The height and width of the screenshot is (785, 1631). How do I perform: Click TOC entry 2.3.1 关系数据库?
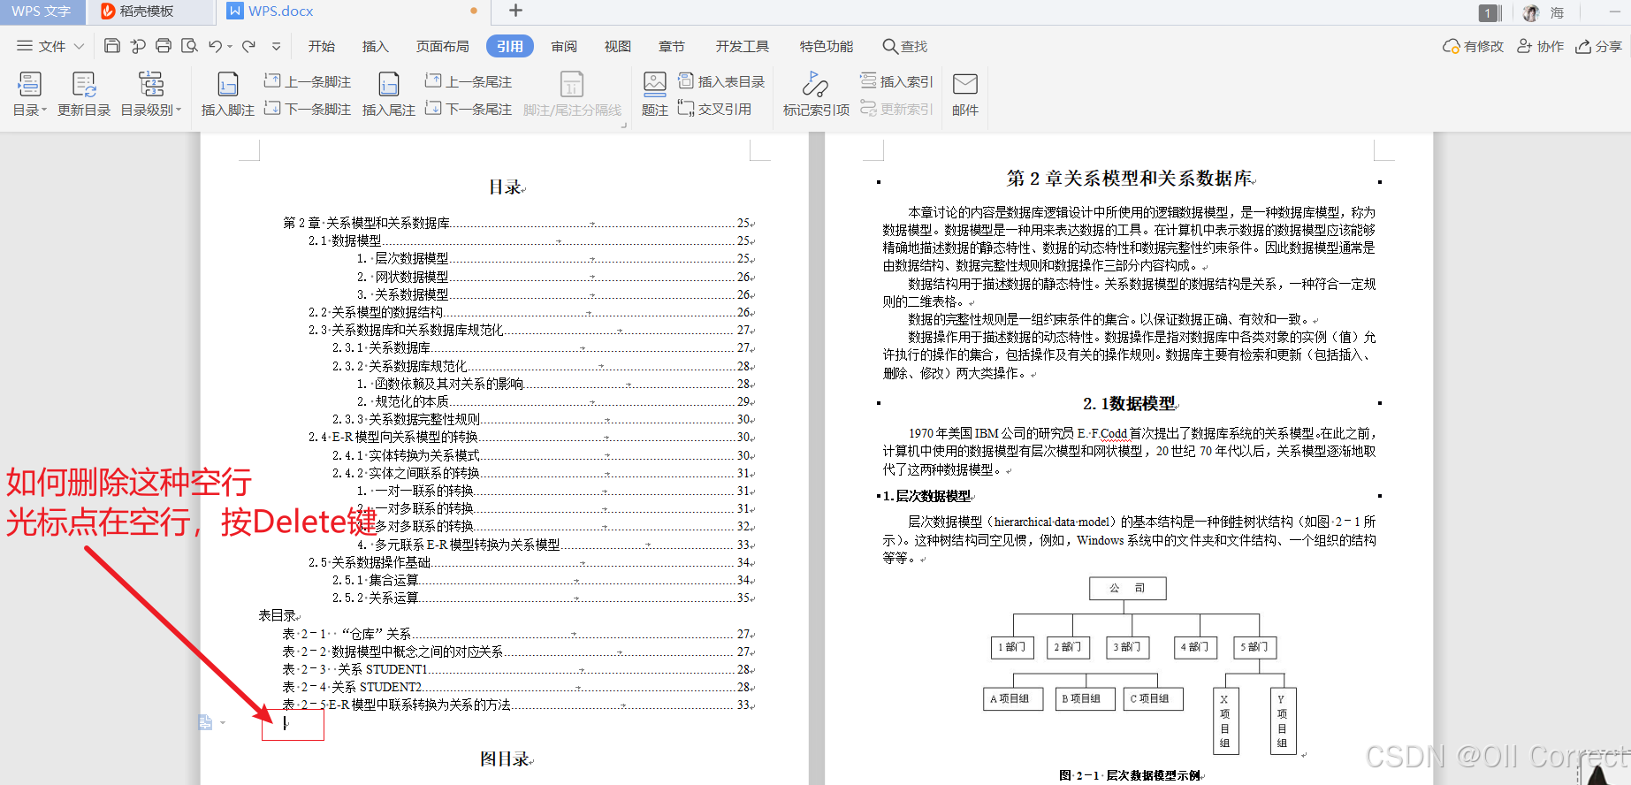coord(543,347)
